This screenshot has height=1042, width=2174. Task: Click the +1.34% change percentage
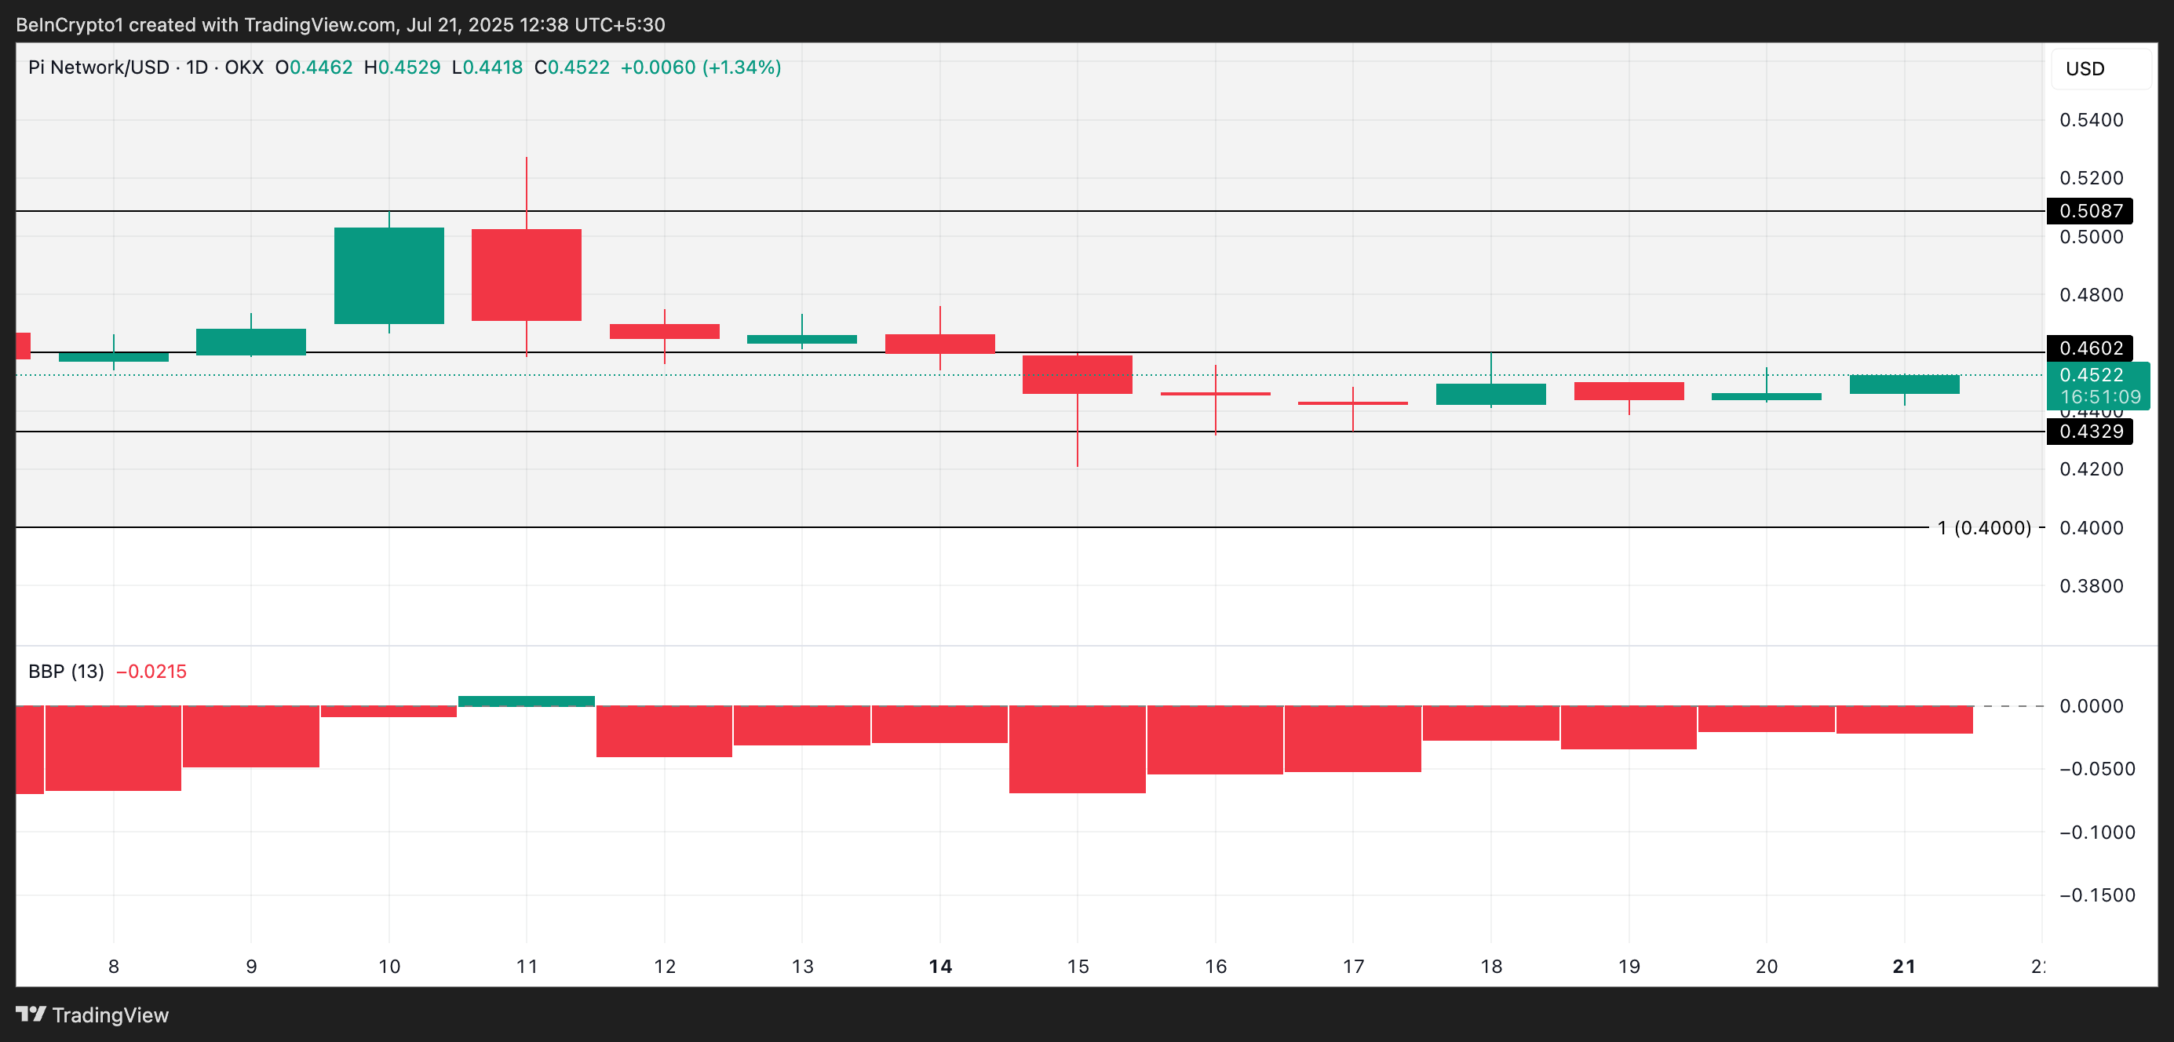coord(741,67)
